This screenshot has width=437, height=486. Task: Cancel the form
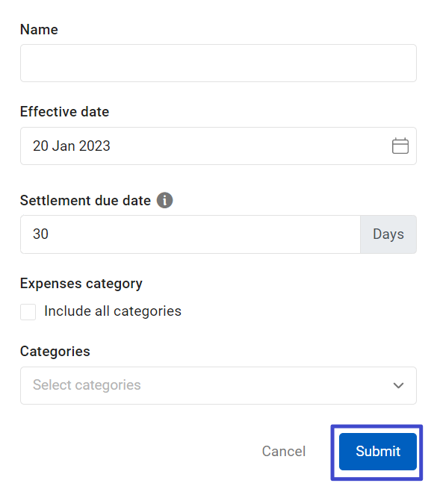tap(283, 451)
